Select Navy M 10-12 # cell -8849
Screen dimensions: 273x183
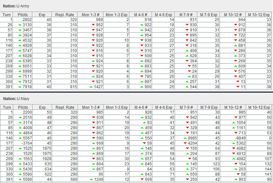click(233, 138)
